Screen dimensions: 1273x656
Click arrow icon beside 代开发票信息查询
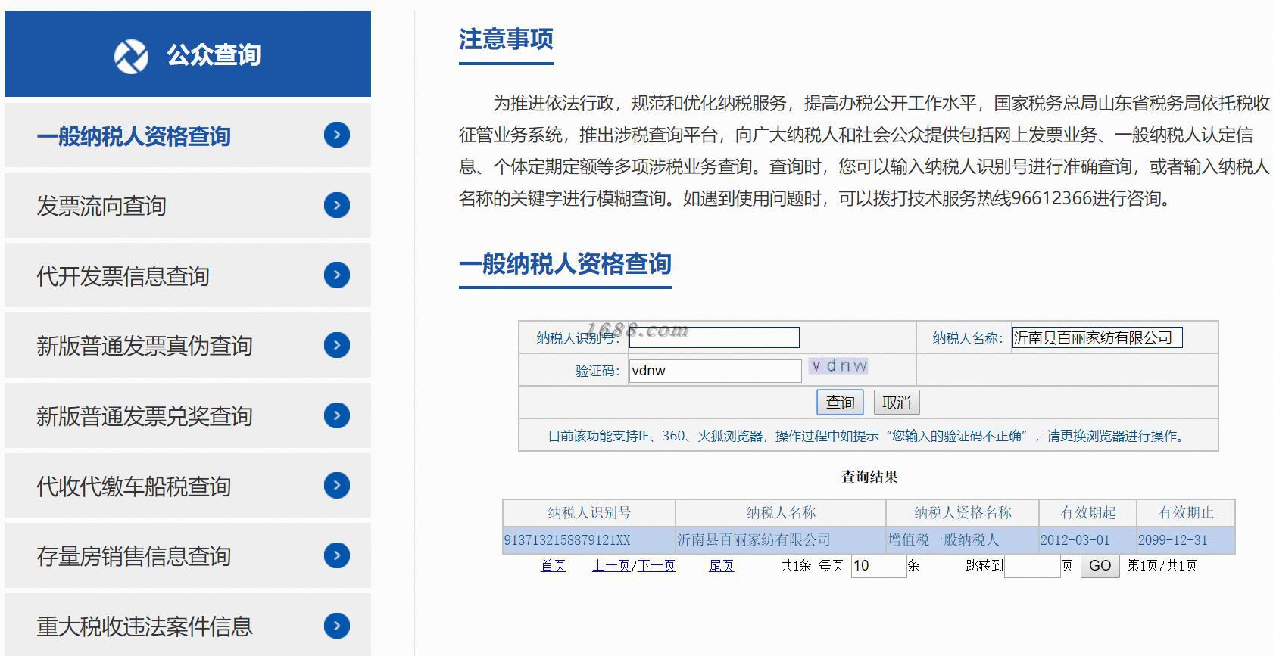(x=337, y=275)
